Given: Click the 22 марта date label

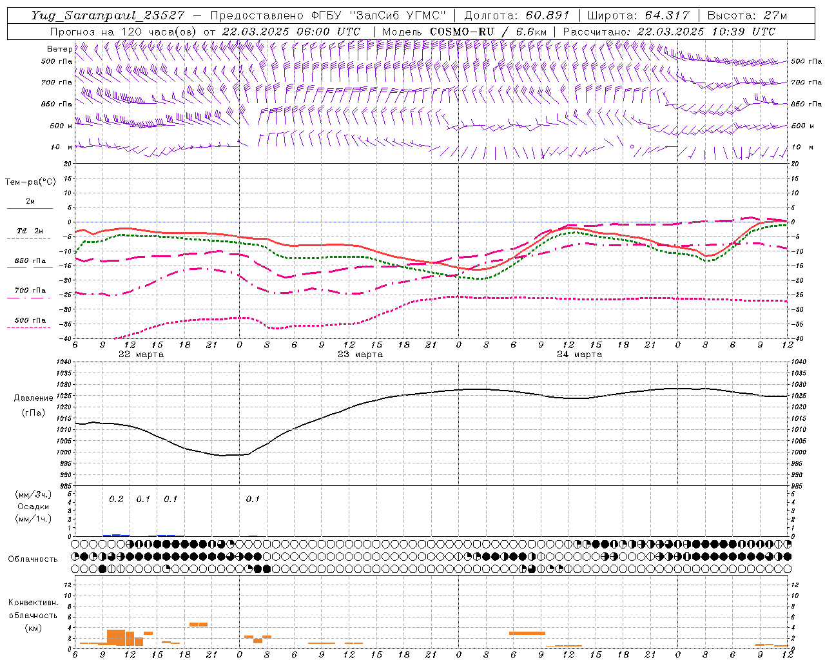Looking at the screenshot, I should pos(141,354).
